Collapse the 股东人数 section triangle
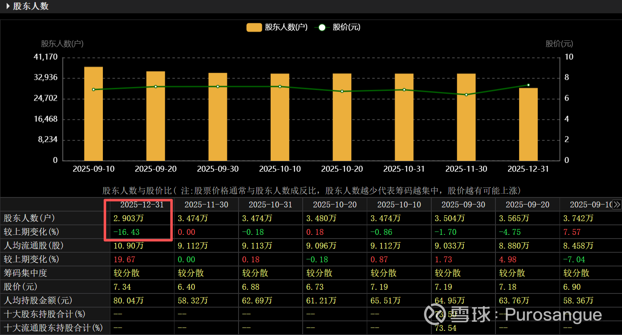The image size is (622, 335). point(8,6)
